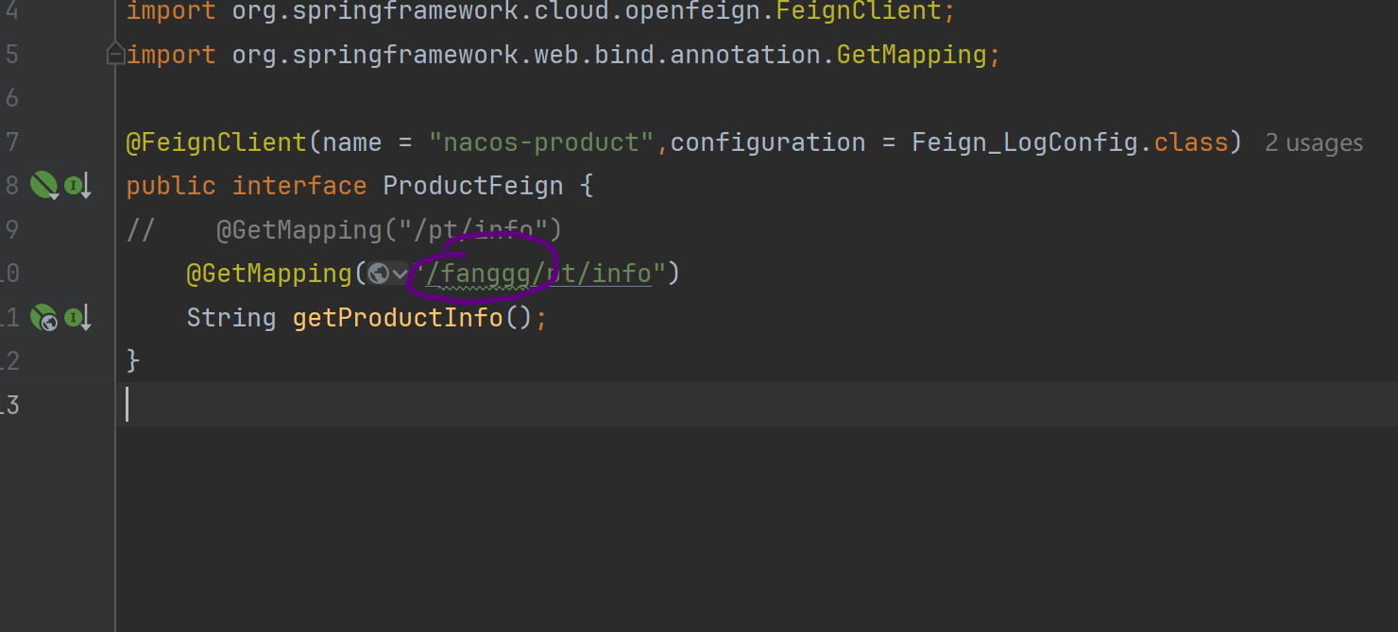
Task: Click the String return type on line 11
Action: point(231,318)
